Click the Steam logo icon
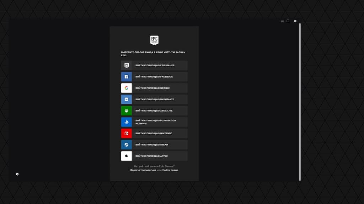Viewport: 364px width, 204px height. [x=126, y=145]
